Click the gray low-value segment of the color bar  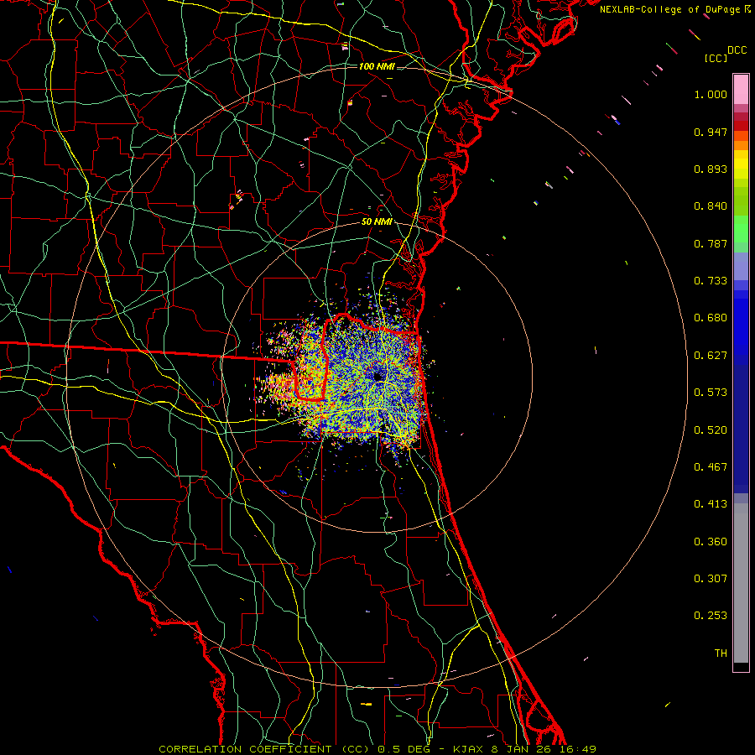point(741,583)
